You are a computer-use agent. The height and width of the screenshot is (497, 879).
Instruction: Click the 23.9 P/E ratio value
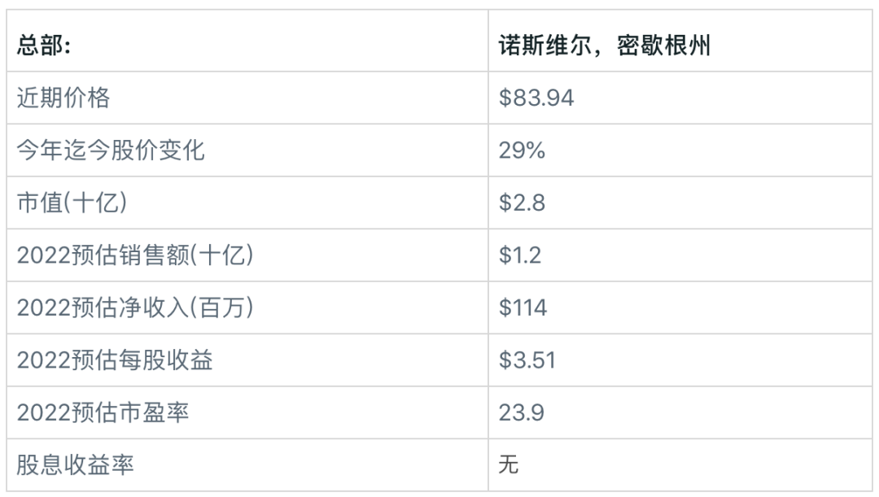click(522, 412)
